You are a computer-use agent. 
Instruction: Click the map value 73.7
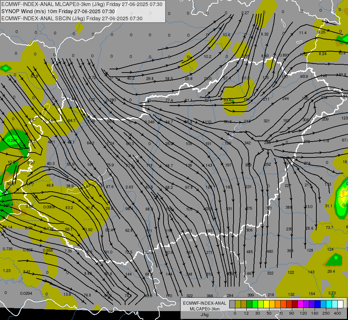[x=330, y=228]
